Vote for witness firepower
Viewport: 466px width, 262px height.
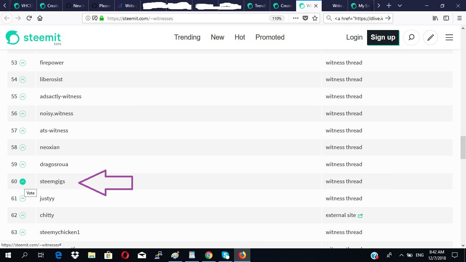(x=23, y=63)
